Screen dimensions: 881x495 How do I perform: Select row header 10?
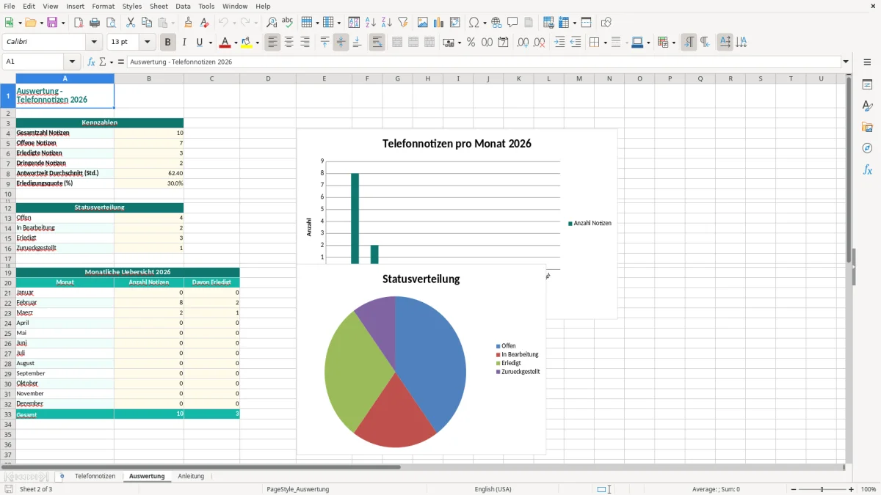pos(8,194)
